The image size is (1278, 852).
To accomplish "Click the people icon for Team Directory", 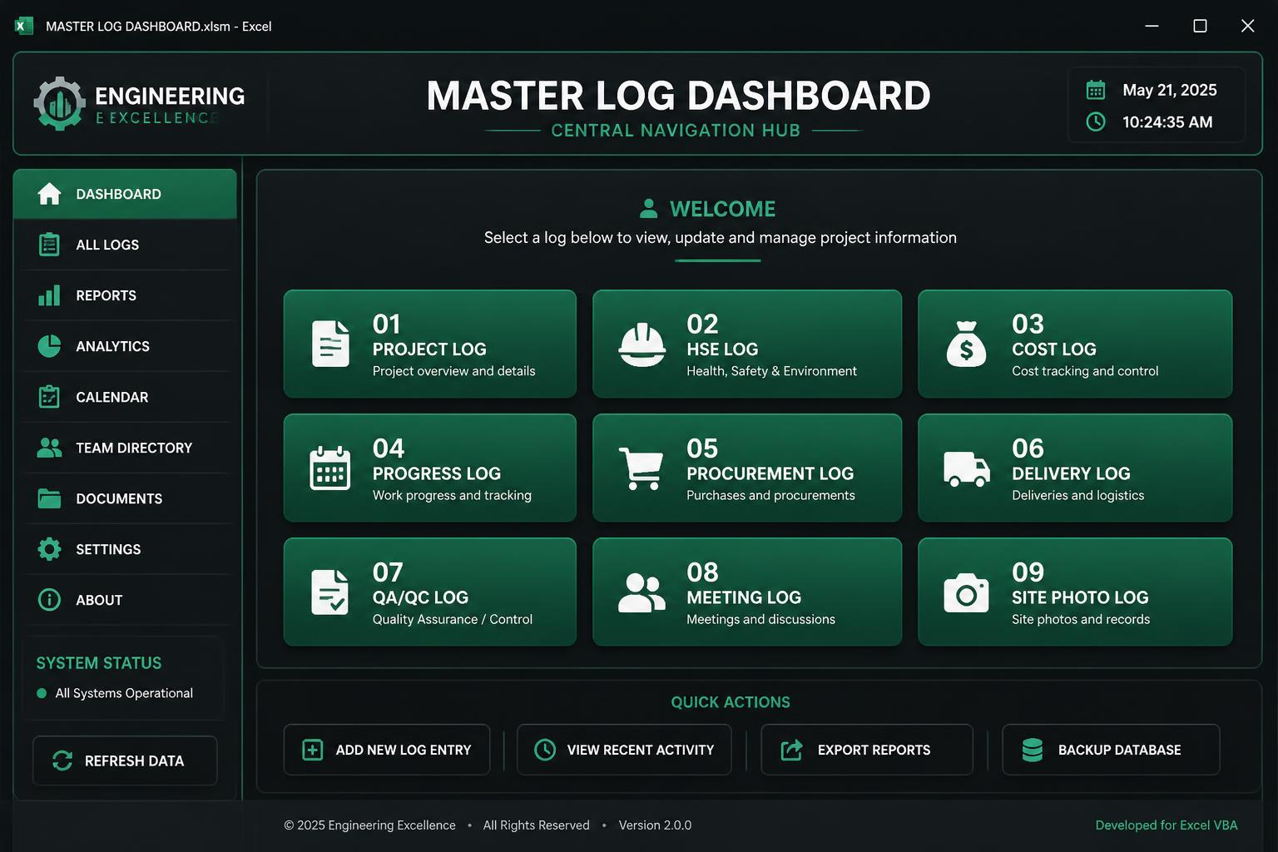I will click(49, 448).
